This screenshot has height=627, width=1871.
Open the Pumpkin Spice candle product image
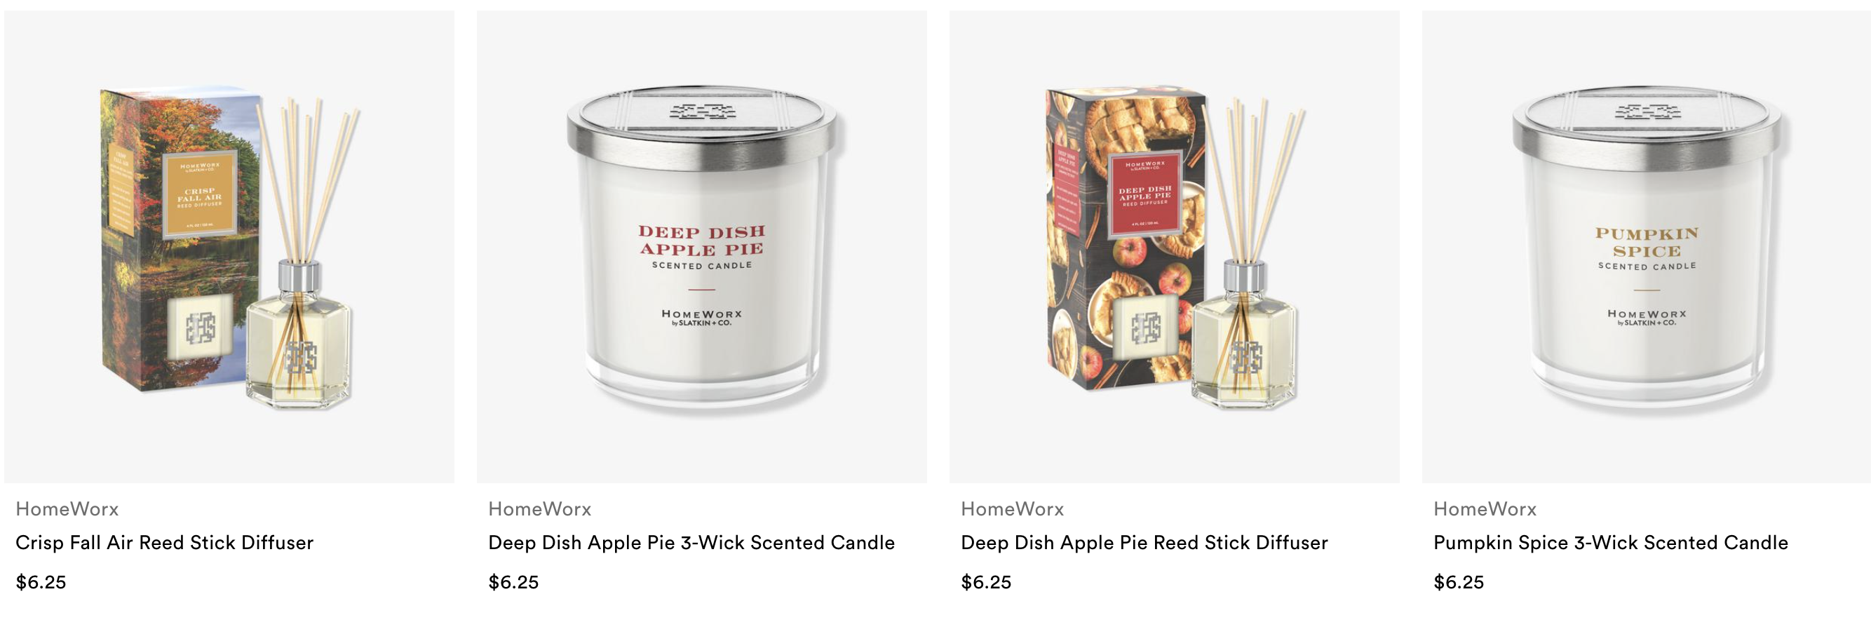[1647, 246]
